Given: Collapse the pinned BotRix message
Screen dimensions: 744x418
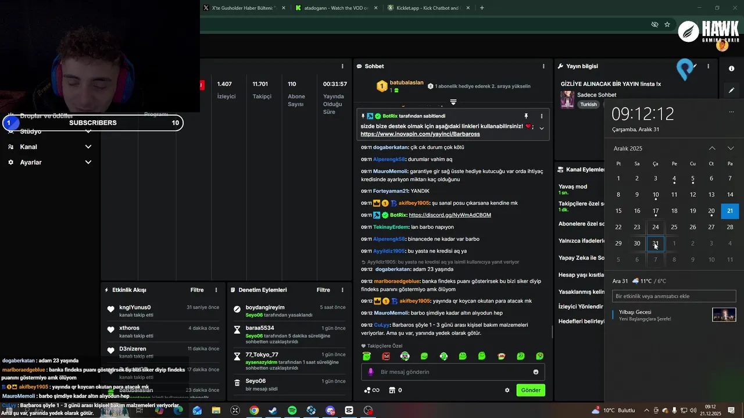Looking at the screenshot, I should tap(542, 128).
